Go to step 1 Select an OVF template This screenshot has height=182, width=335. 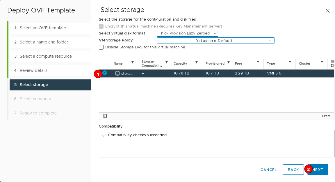[50, 28]
